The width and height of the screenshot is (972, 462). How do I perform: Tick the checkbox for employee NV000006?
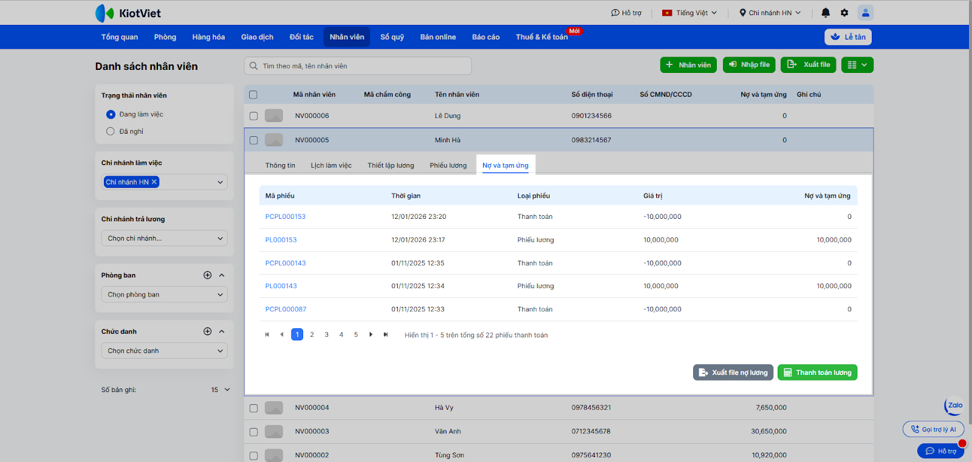[x=253, y=116]
